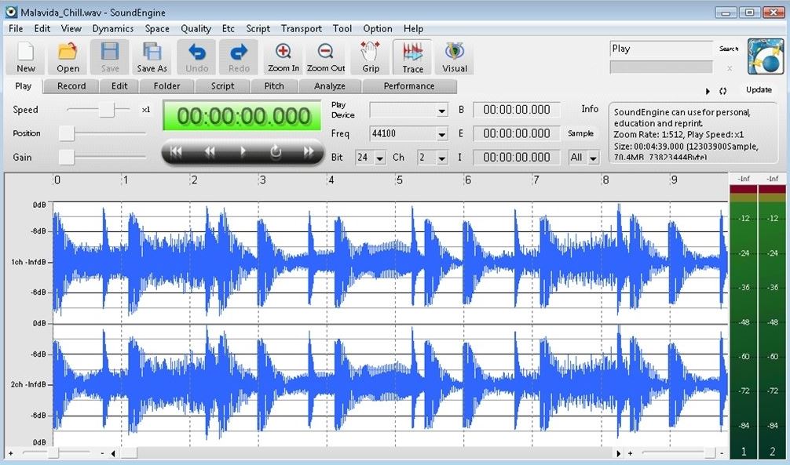790x465 pixels.
Task: Click the small play triangle beside Update
Action: 708,91
